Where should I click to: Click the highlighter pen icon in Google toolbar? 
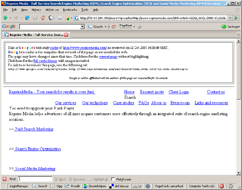click(140, 27)
